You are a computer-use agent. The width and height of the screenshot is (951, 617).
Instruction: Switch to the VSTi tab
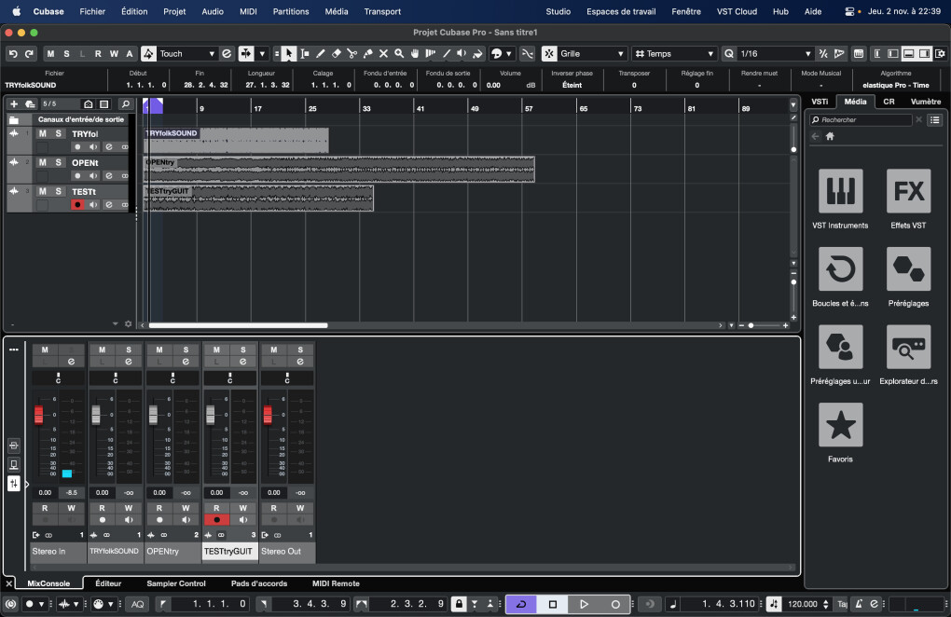[820, 102]
